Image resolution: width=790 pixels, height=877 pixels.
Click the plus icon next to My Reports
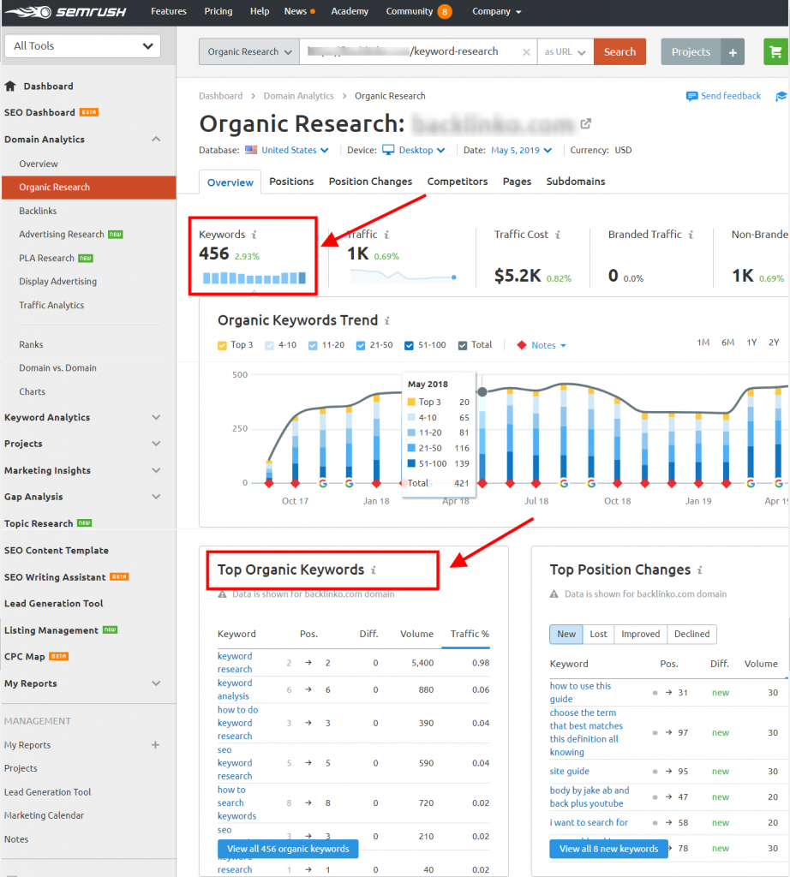(156, 745)
